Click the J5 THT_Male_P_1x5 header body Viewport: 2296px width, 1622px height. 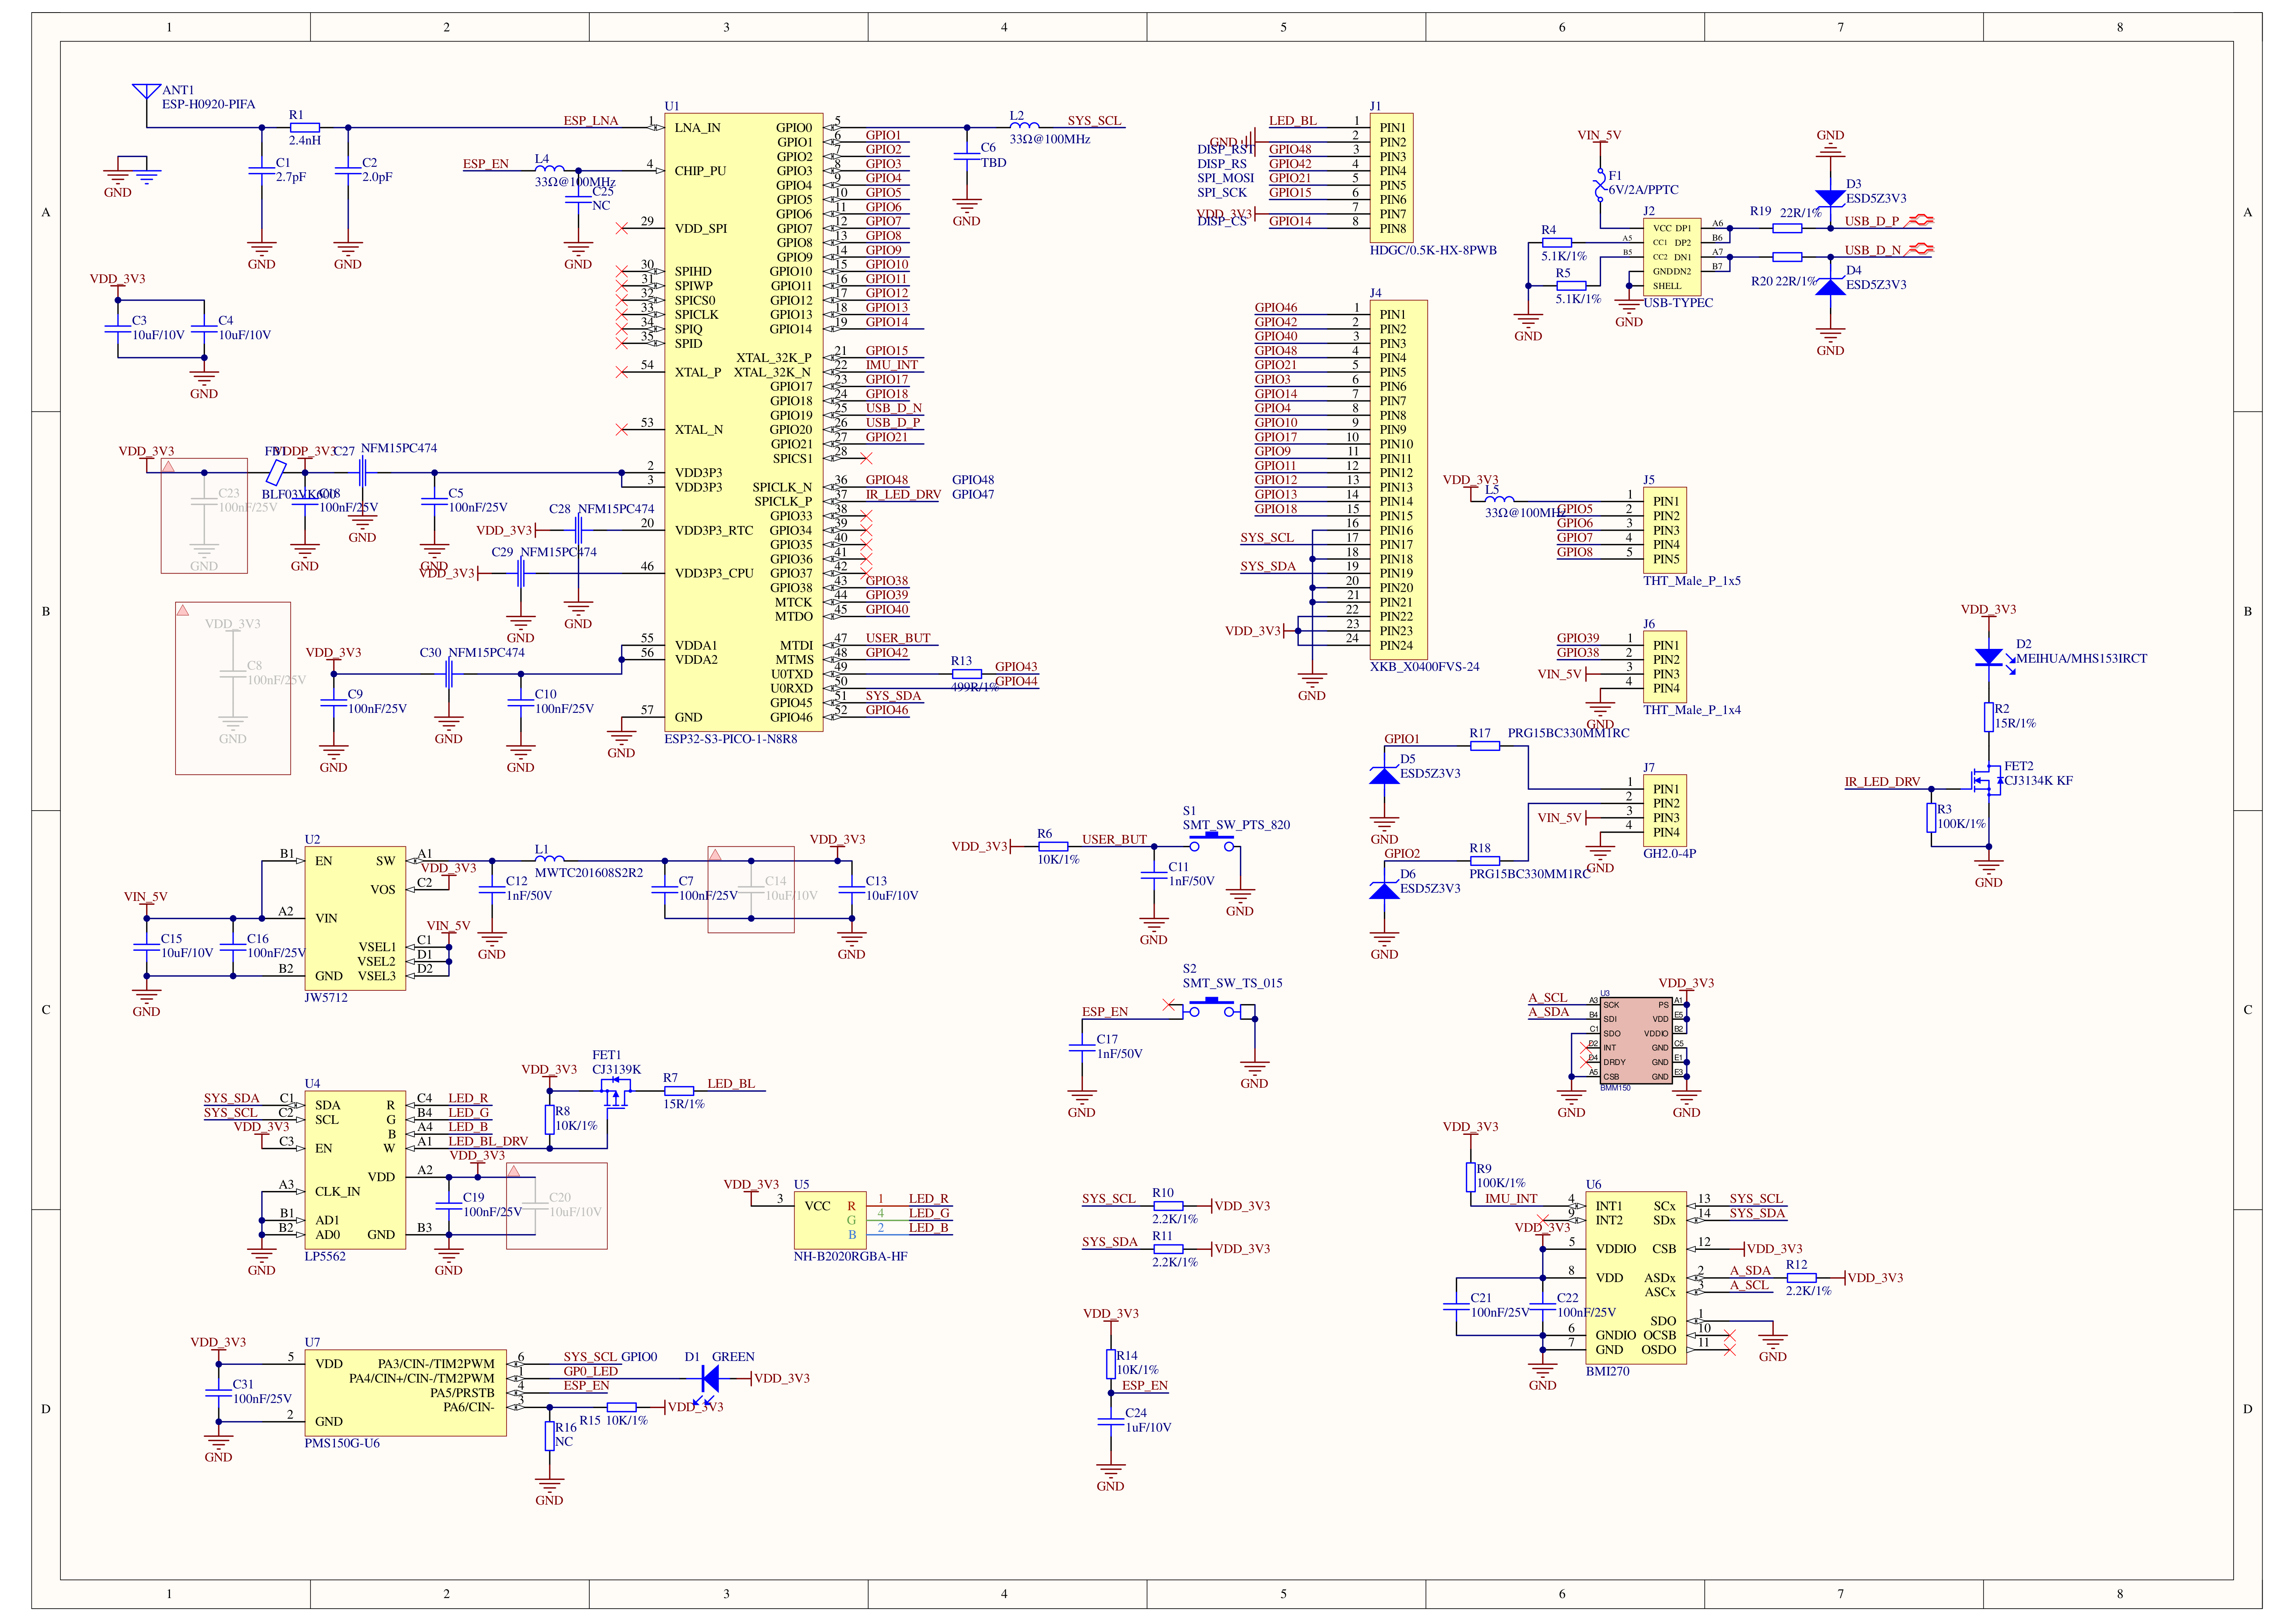[x=1665, y=530]
